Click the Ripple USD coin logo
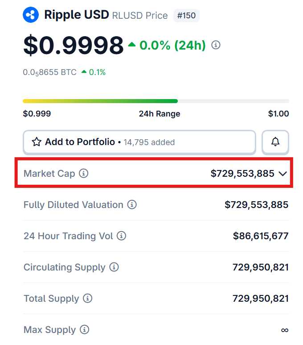The width and height of the screenshot is (303, 345). click(x=31, y=15)
